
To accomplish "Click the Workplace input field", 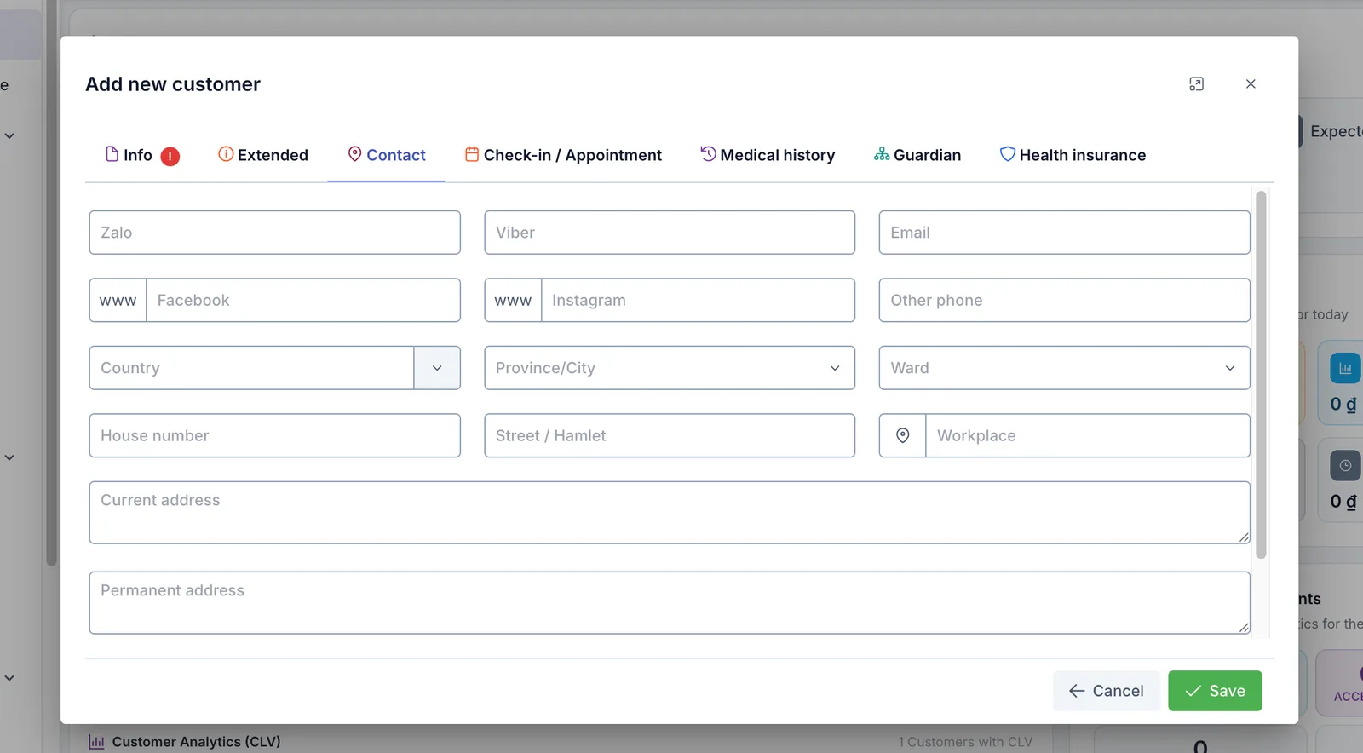I will [x=1088, y=435].
